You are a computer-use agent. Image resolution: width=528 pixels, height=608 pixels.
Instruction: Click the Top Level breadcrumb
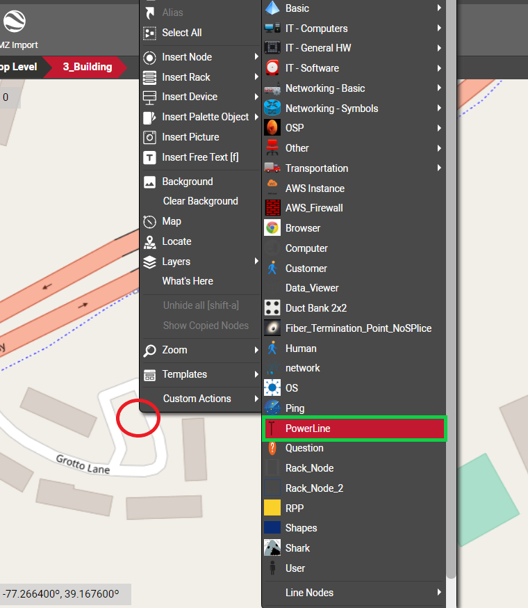pos(19,67)
